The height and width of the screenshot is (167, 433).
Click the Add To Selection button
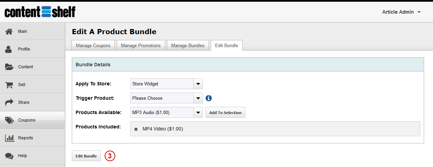coord(225,112)
